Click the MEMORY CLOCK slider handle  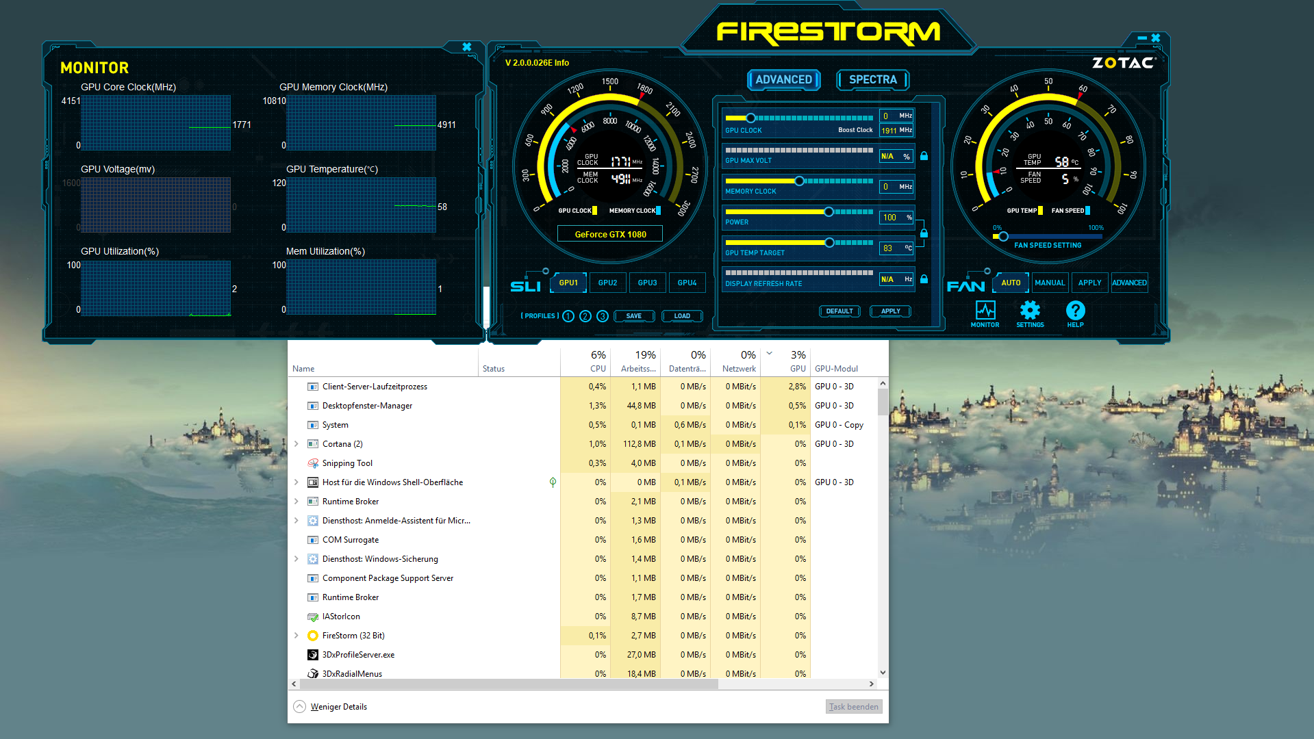799,181
